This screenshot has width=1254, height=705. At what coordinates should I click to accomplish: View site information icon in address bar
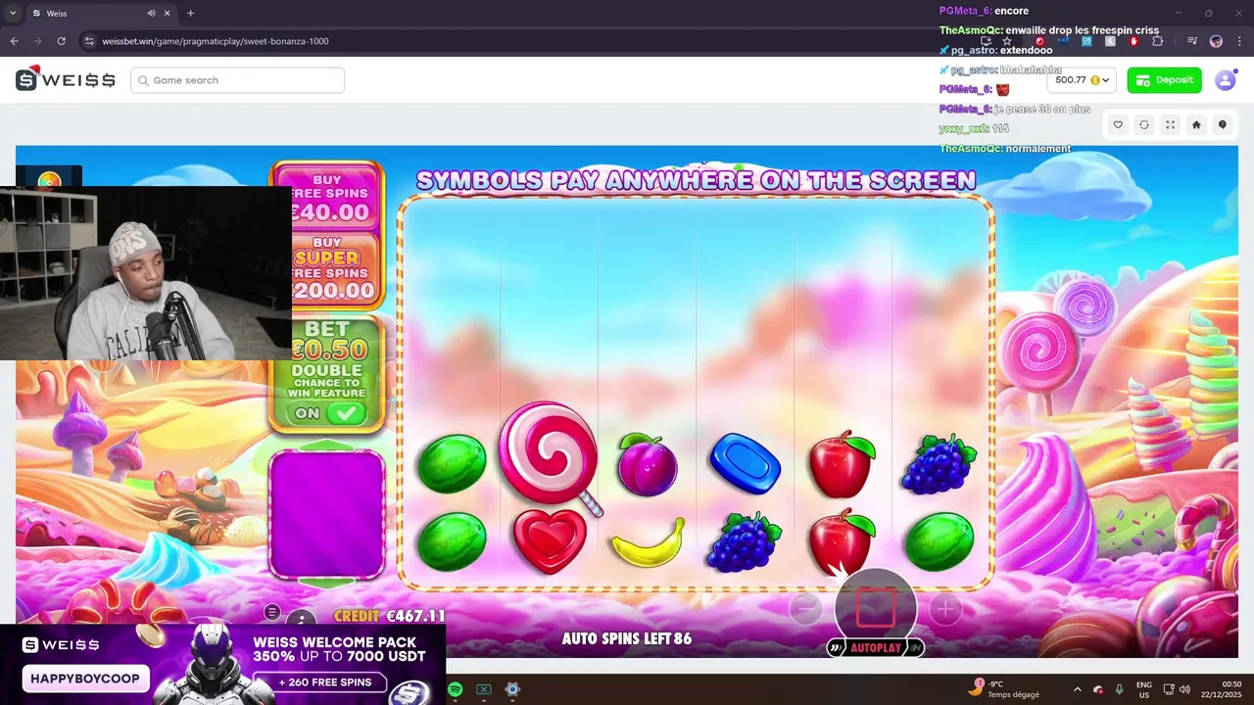click(x=89, y=41)
